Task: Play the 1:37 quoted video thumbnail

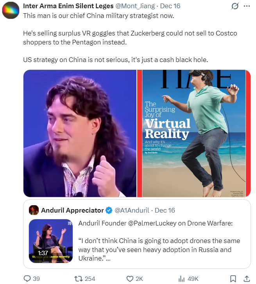Action: 51,241
